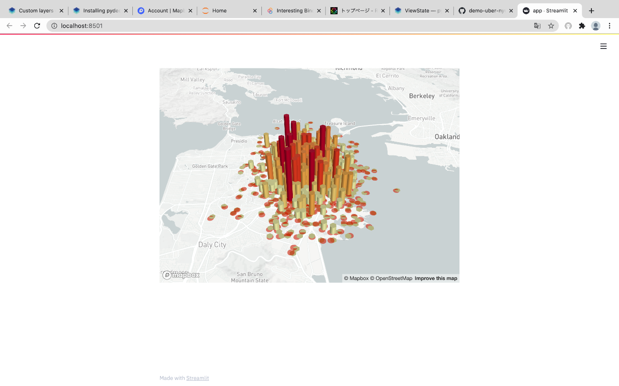The width and height of the screenshot is (619, 386).
Task: Close the Account | Mapbox tab
Action: pyautogui.click(x=190, y=10)
